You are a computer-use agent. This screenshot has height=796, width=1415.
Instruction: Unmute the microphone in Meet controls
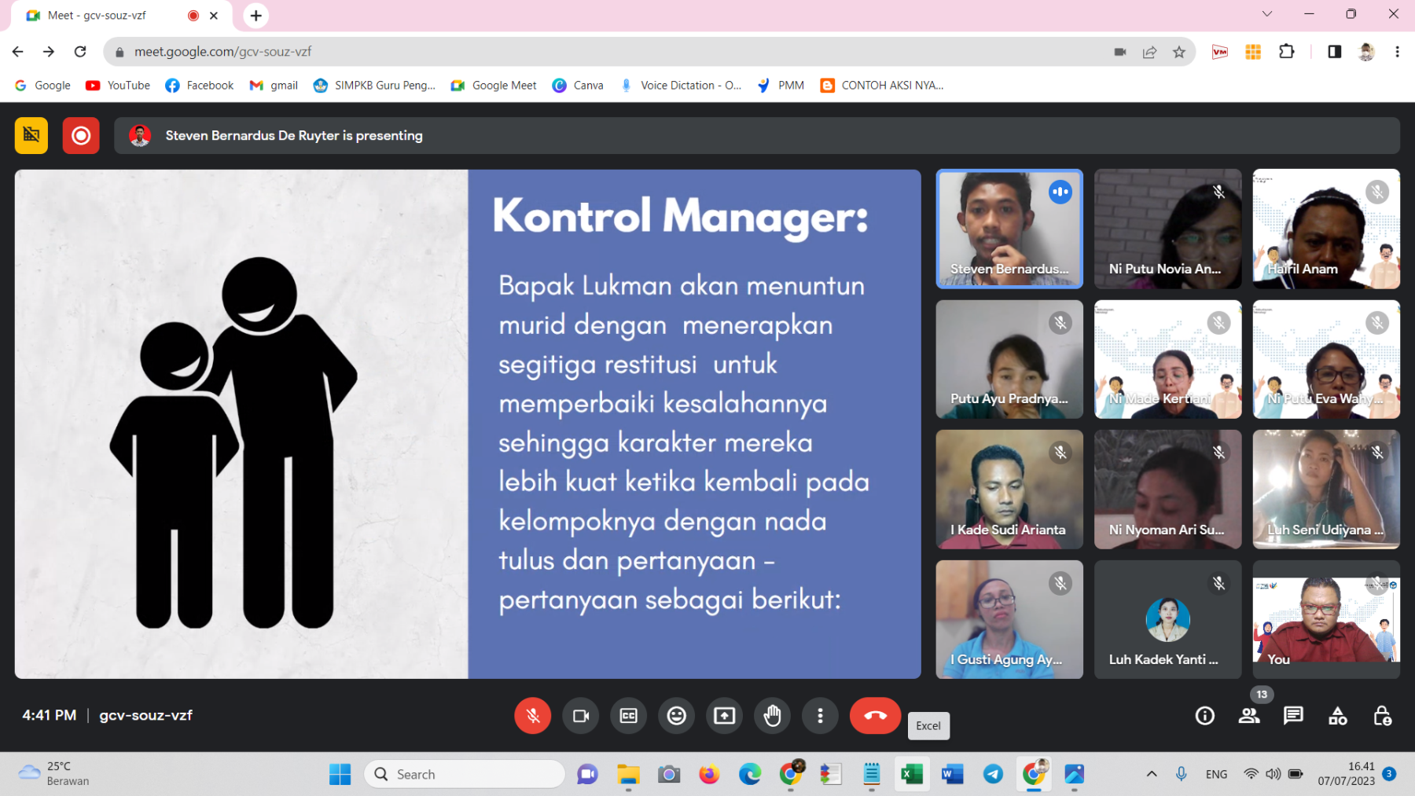tap(532, 716)
